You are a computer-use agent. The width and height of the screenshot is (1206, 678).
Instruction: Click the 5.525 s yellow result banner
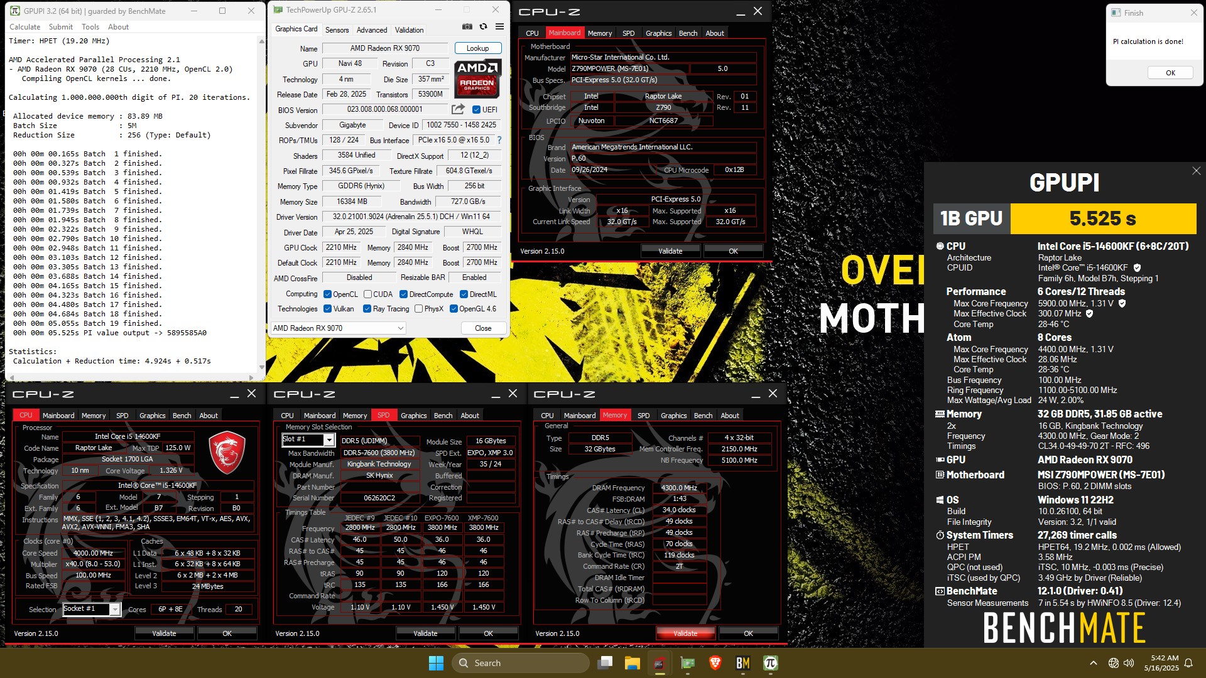1102,218
